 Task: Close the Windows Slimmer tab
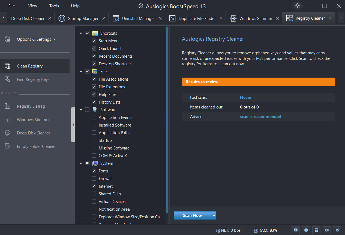tap(277, 18)
